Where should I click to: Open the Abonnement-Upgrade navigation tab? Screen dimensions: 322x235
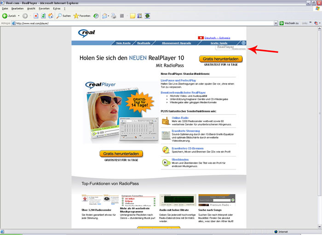click(176, 43)
